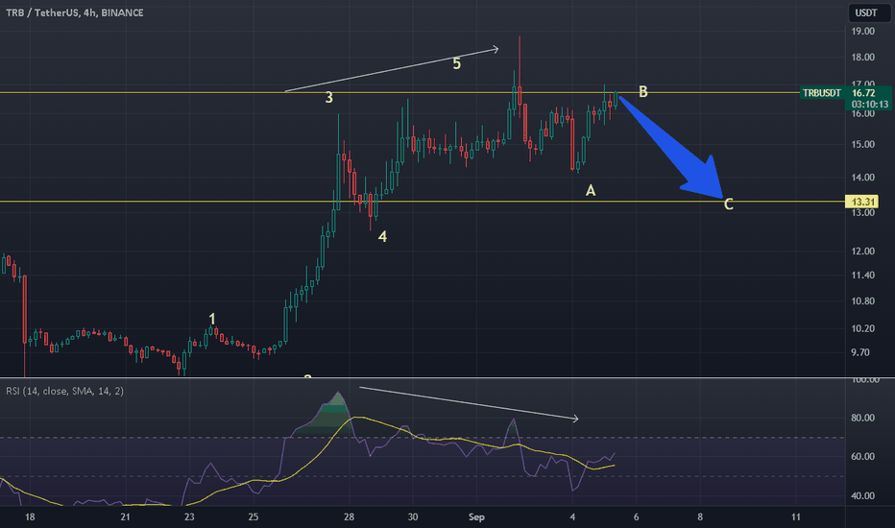This screenshot has width=895, height=528.
Task: Click the 11 date axis label
Action: [796, 517]
